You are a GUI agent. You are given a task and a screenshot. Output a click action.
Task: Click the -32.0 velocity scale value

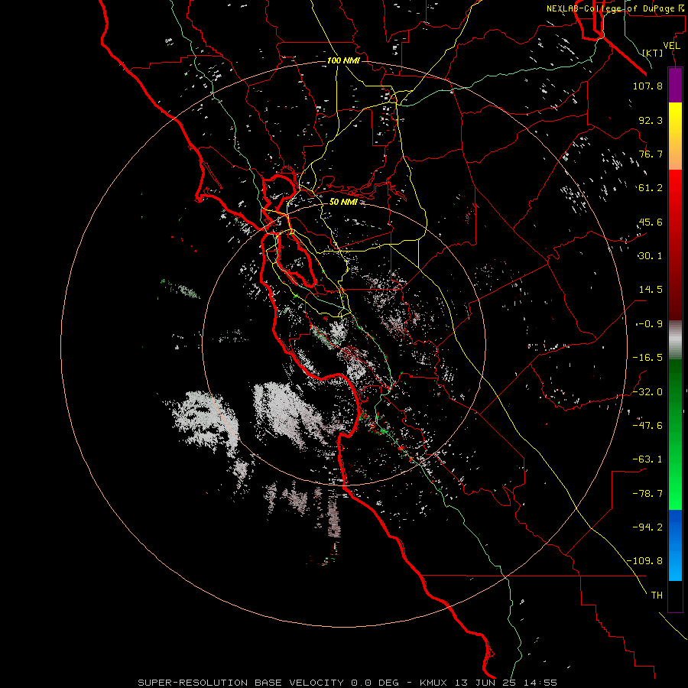point(647,392)
